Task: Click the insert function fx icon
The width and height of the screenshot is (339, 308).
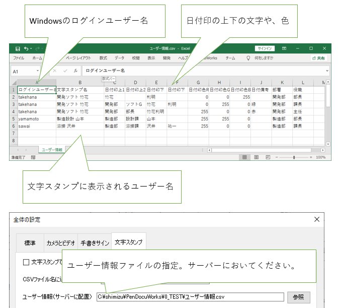Action: pos(75,71)
